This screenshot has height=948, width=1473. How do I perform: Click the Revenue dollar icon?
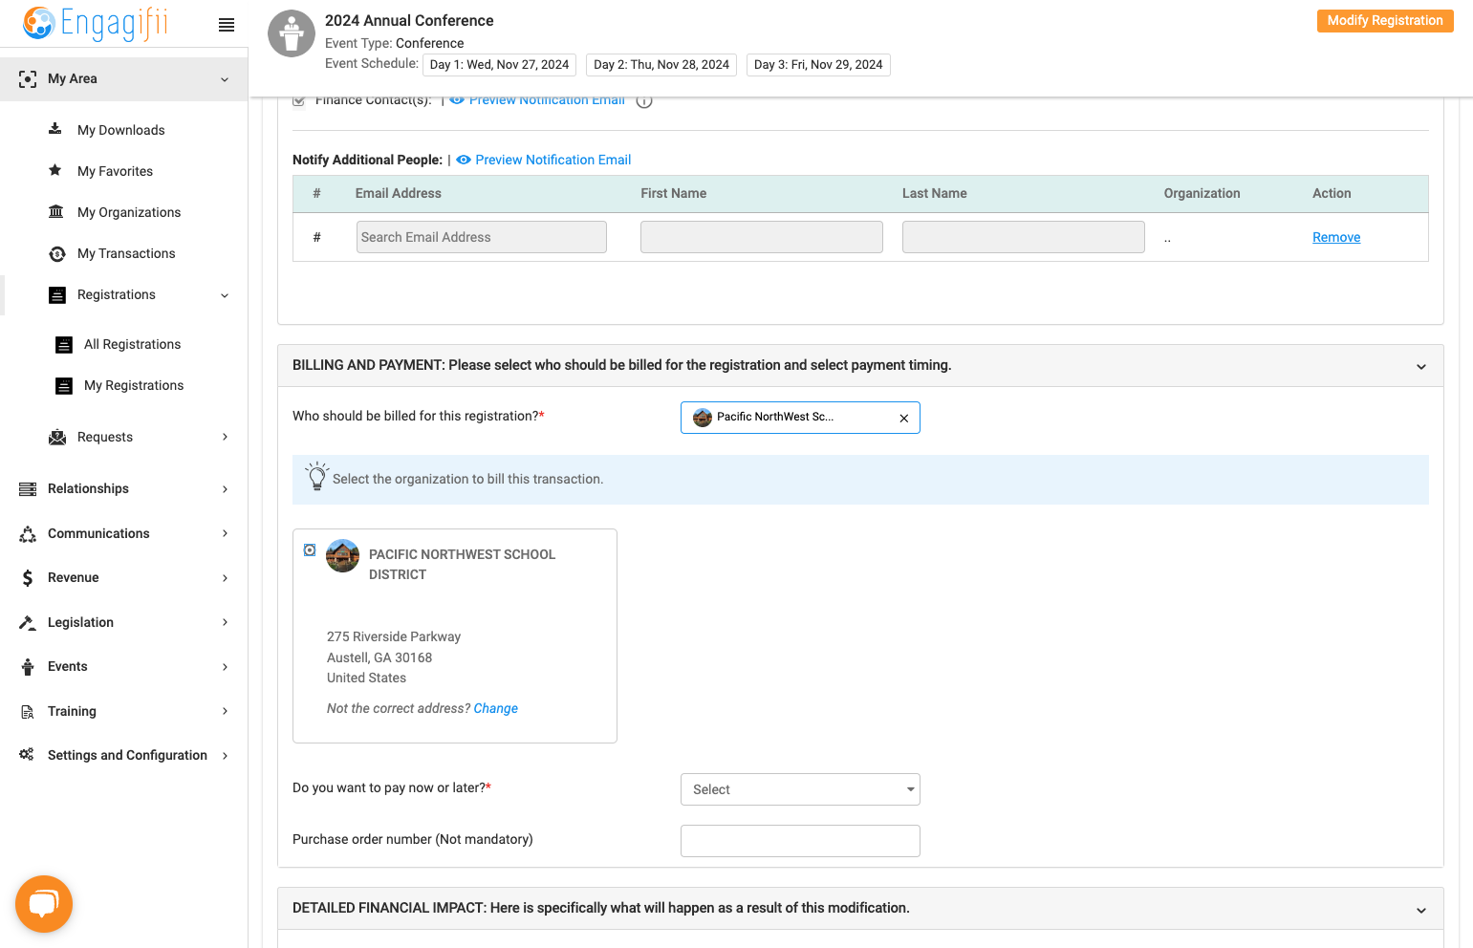(28, 577)
